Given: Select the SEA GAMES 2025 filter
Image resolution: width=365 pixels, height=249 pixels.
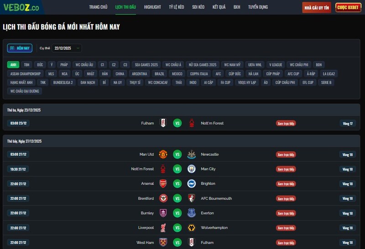Looking at the screenshot, I should point(146,65).
